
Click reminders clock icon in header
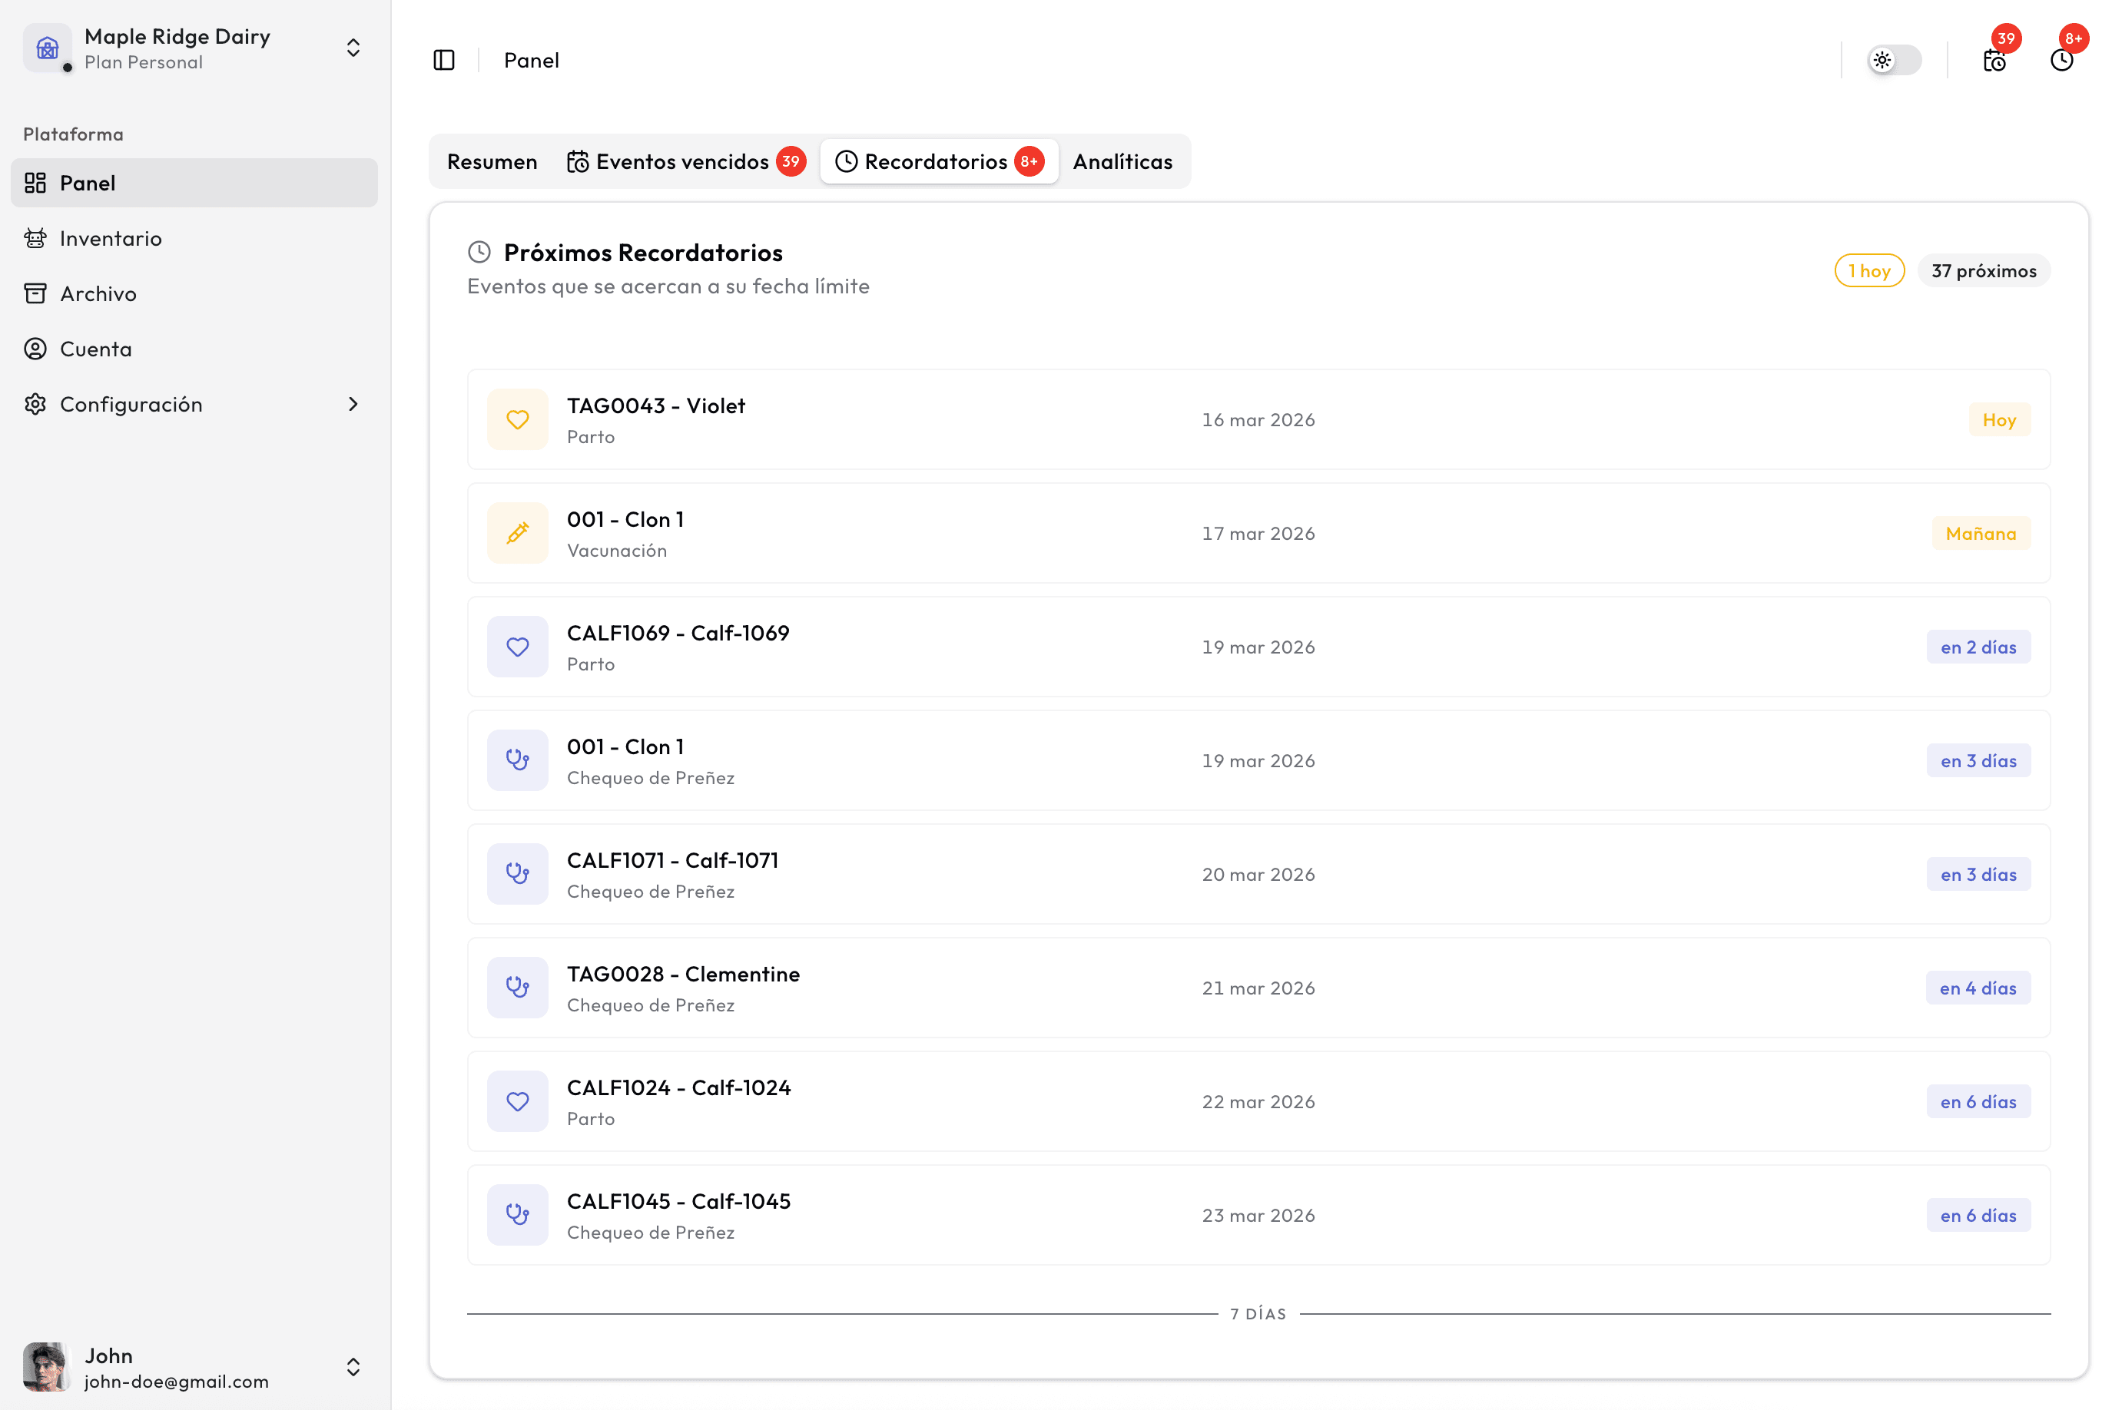2061,60
